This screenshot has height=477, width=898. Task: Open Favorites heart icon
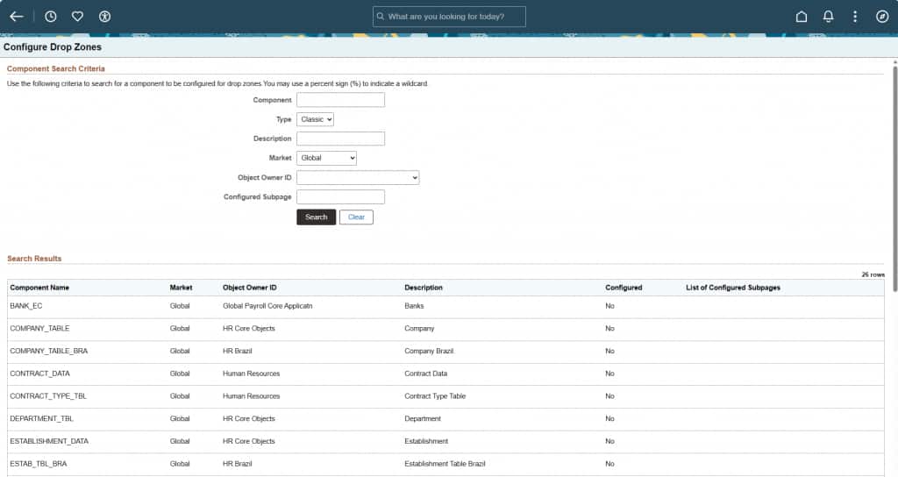tap(77, 17)
